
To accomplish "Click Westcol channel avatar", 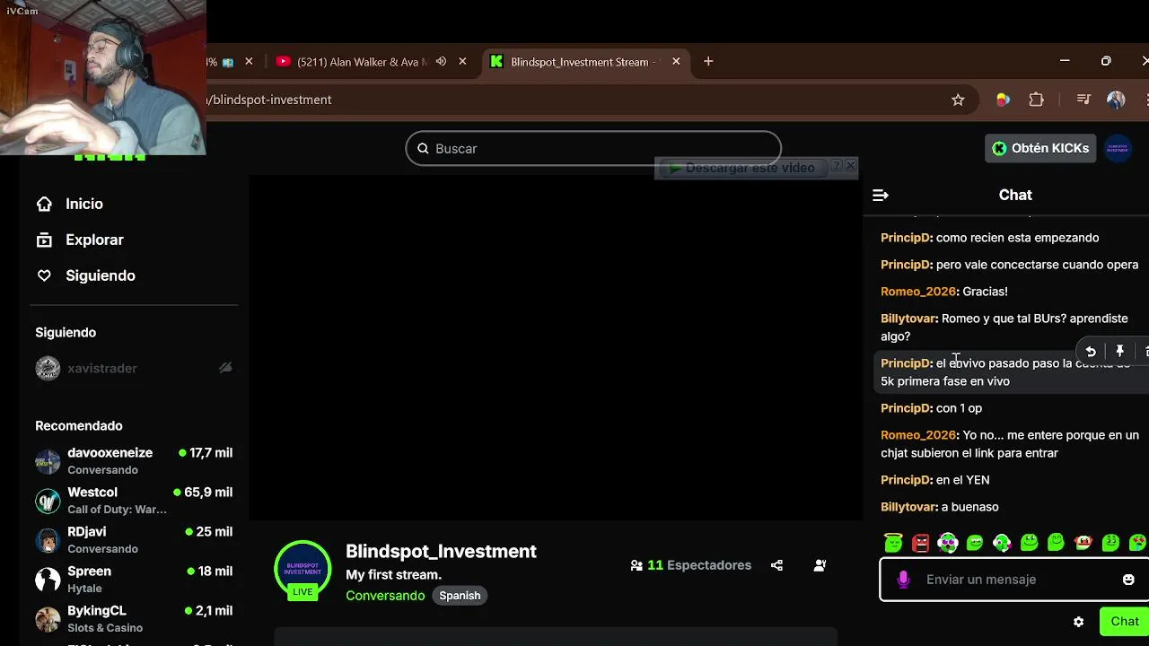I will [x=48, y=501].
